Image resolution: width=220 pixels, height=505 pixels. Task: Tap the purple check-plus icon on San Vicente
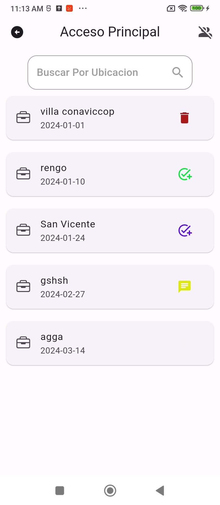coord(185,230)
